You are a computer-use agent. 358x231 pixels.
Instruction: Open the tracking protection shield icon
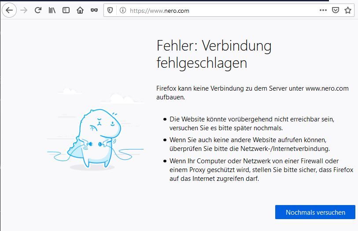(x=110, y=10)
